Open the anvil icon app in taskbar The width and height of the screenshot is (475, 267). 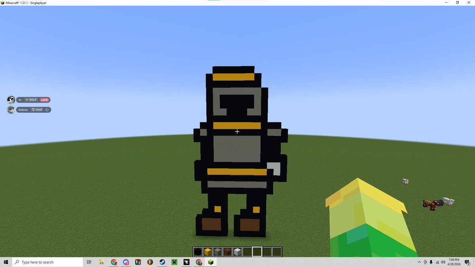[x=186, y=262]
